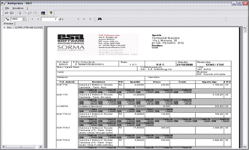This screenshot has width=249, height=150.
Task: Click the open folder toolbar icon
Action: point(12,13)
